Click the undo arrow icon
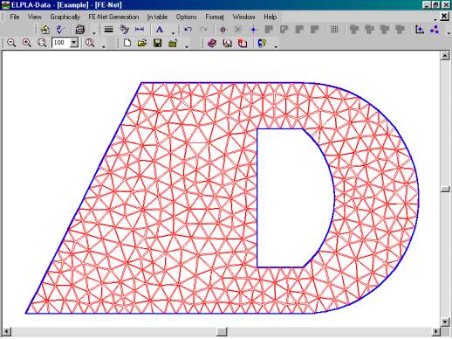Viewport: 452px width, 339px height. [188, 30]
